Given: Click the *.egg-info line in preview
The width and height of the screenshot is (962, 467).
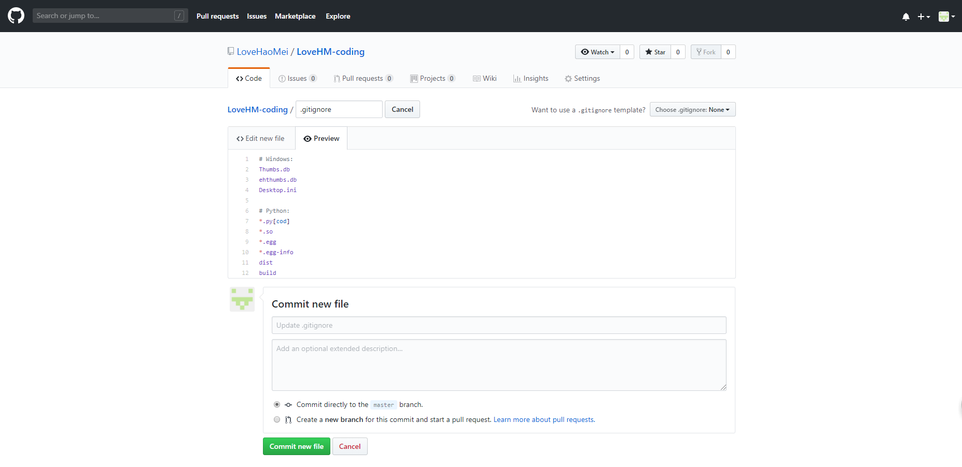Looking at the screenshot, I should (276, 252).
